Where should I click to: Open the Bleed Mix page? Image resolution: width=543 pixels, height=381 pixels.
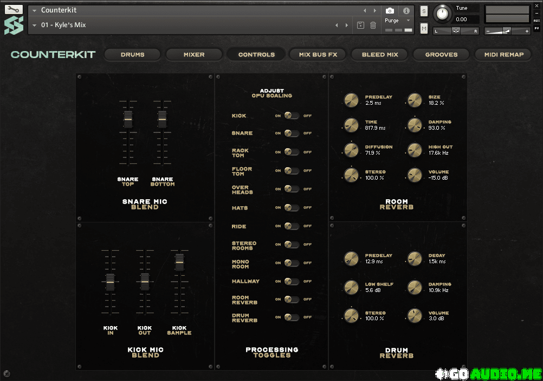[380, 54]
